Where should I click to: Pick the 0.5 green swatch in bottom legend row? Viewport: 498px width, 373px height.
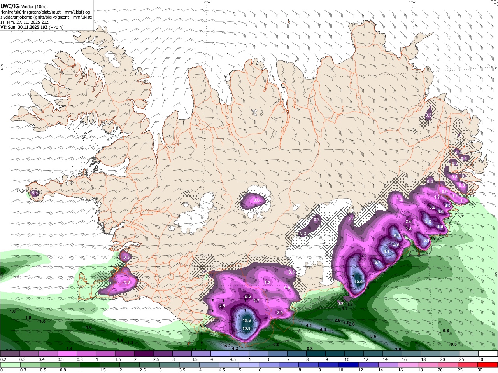(50, 364)
